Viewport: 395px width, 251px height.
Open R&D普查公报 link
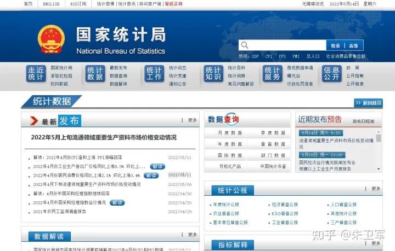pos(285,214)
